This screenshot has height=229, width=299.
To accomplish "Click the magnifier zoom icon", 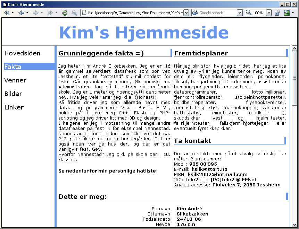I will (248, 13).
